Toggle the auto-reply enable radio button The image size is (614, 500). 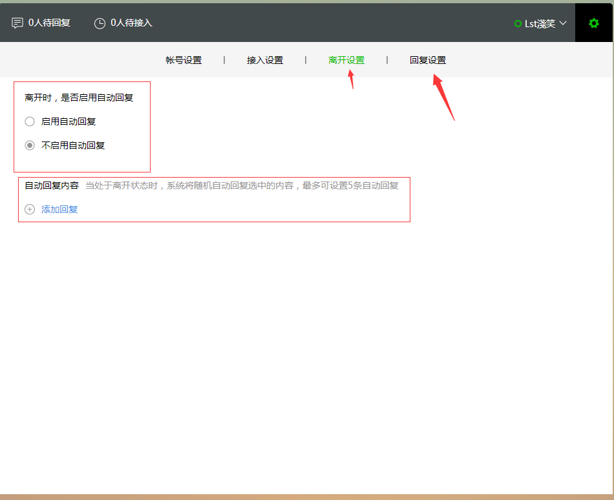(x=29, y=121)
